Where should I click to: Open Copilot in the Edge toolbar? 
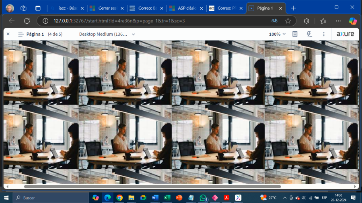click(x=352, y=21)
